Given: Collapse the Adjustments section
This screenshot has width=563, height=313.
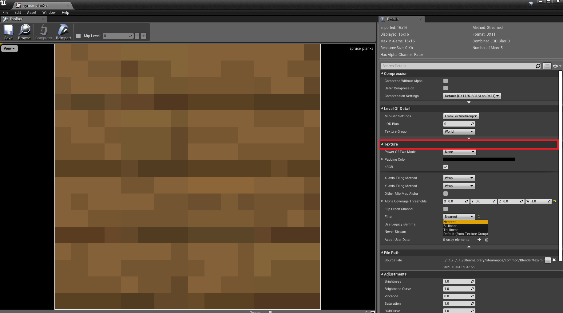Looking at the screenshot, I should (382, 274).
